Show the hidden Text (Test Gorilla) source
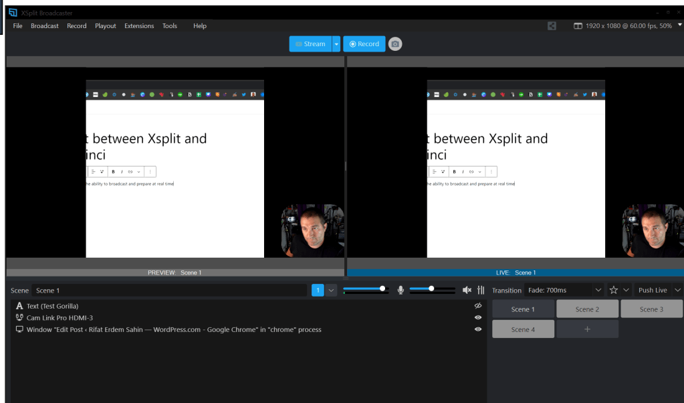The width and height of the screenshot is (684, 403). click(x=478, y=306)
